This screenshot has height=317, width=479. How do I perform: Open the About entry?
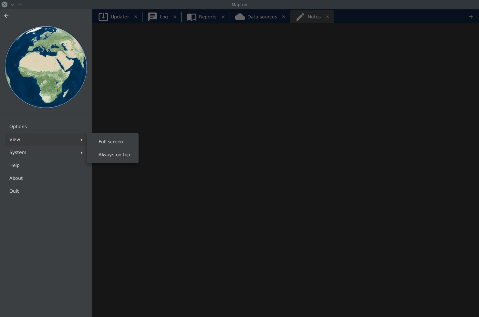pos(46,178)
